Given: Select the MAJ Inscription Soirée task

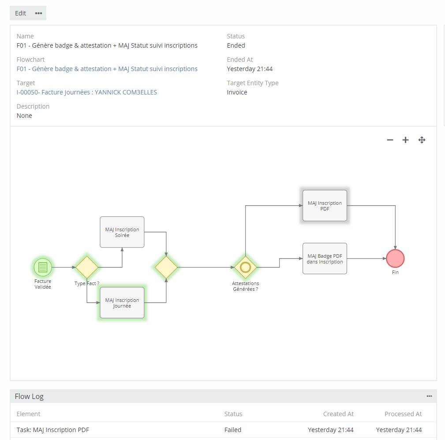Looking at the screenshot, I should pyautogui.click(x=122, y=232).
